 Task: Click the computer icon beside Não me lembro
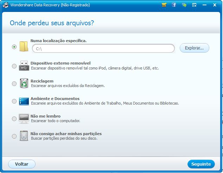[x=24, y=119]
